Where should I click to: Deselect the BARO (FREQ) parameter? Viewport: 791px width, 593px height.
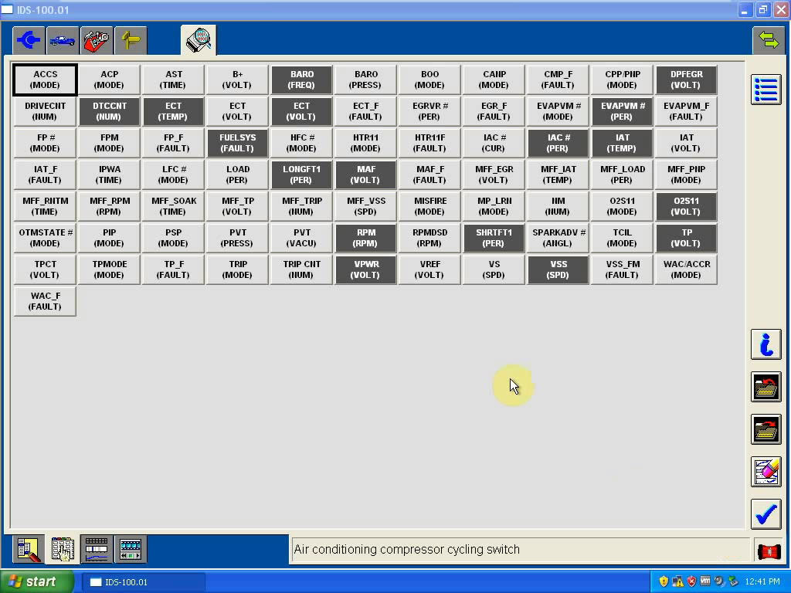301,80
